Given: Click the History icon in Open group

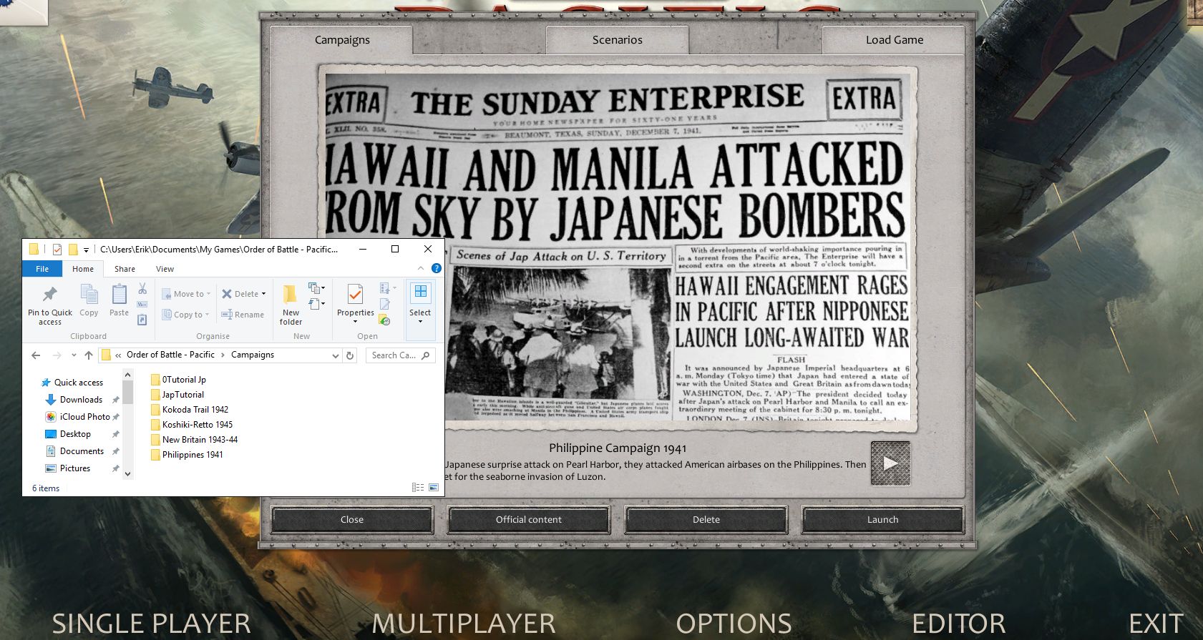Looking at the screenshot, I should pyautogui.click(x=384, y=320).
